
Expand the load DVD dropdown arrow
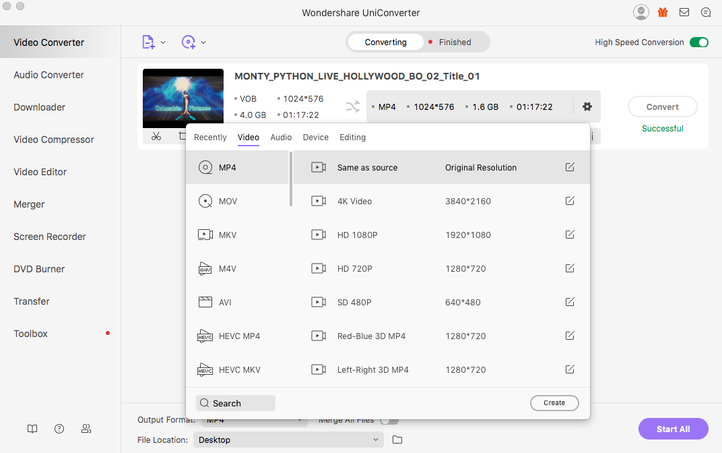(x=203, y=42)
